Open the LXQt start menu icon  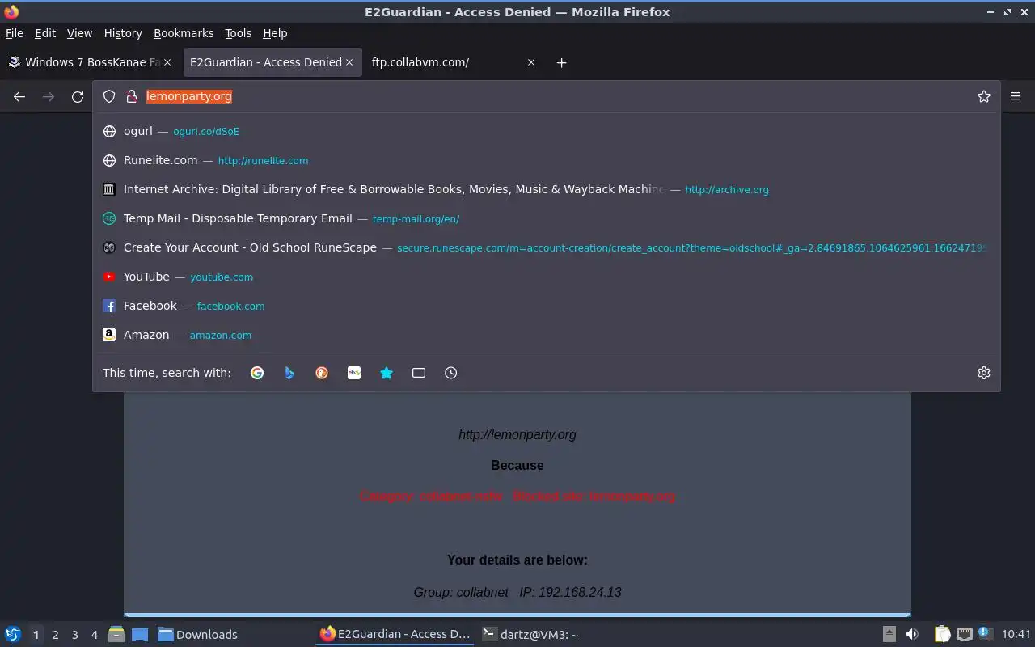click(13, 635)
